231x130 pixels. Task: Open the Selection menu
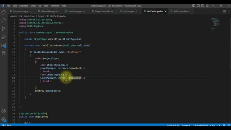click(x=24, y=6)
